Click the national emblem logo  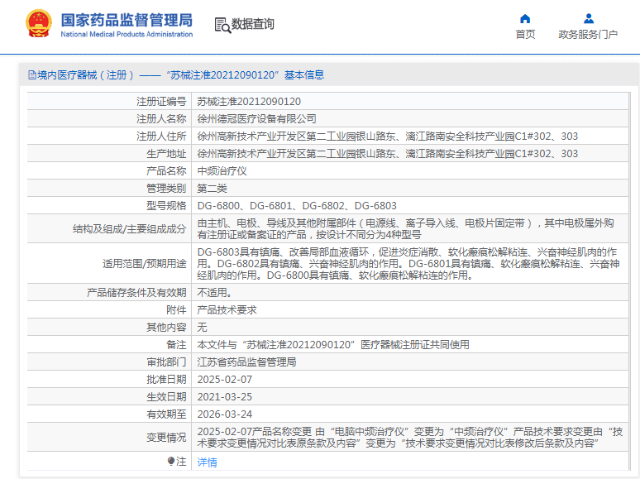click(39, 24)
